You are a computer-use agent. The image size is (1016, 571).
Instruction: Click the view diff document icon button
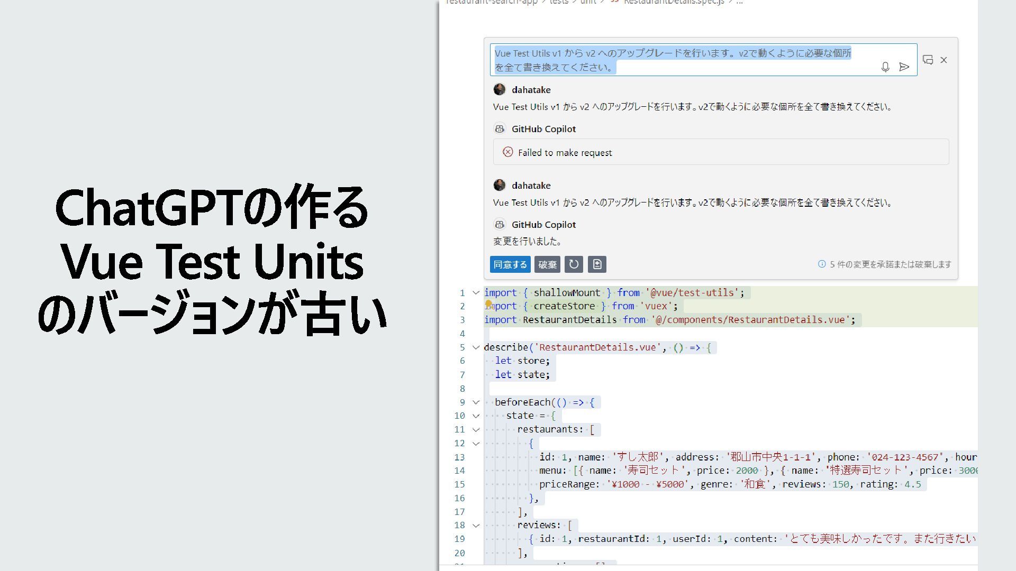(x=597, y=264)
